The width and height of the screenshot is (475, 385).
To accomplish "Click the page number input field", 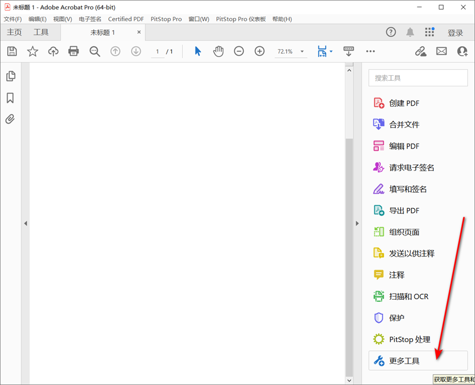I will click(158, 52).
